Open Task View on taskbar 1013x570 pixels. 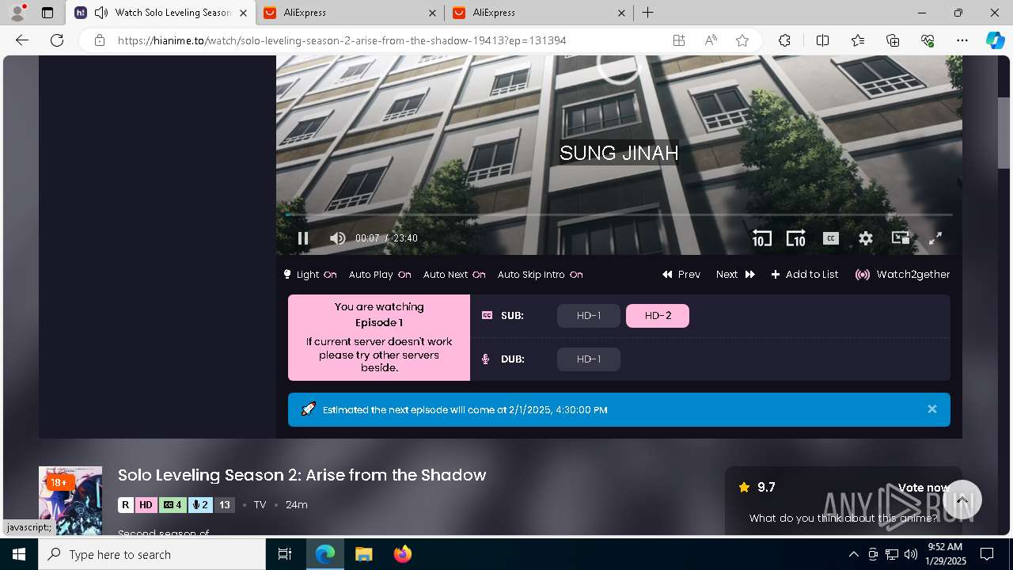pyautogui.click(x=285, y=554)
